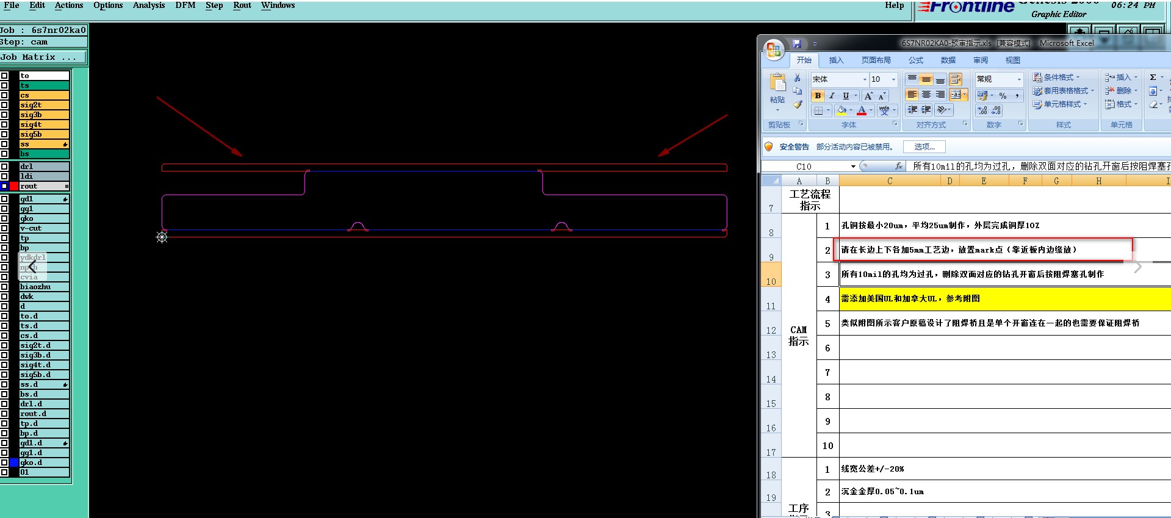1171x518 pixels.
Task: Toggle Bold formatting in Excel
Action: click(818, 96)
